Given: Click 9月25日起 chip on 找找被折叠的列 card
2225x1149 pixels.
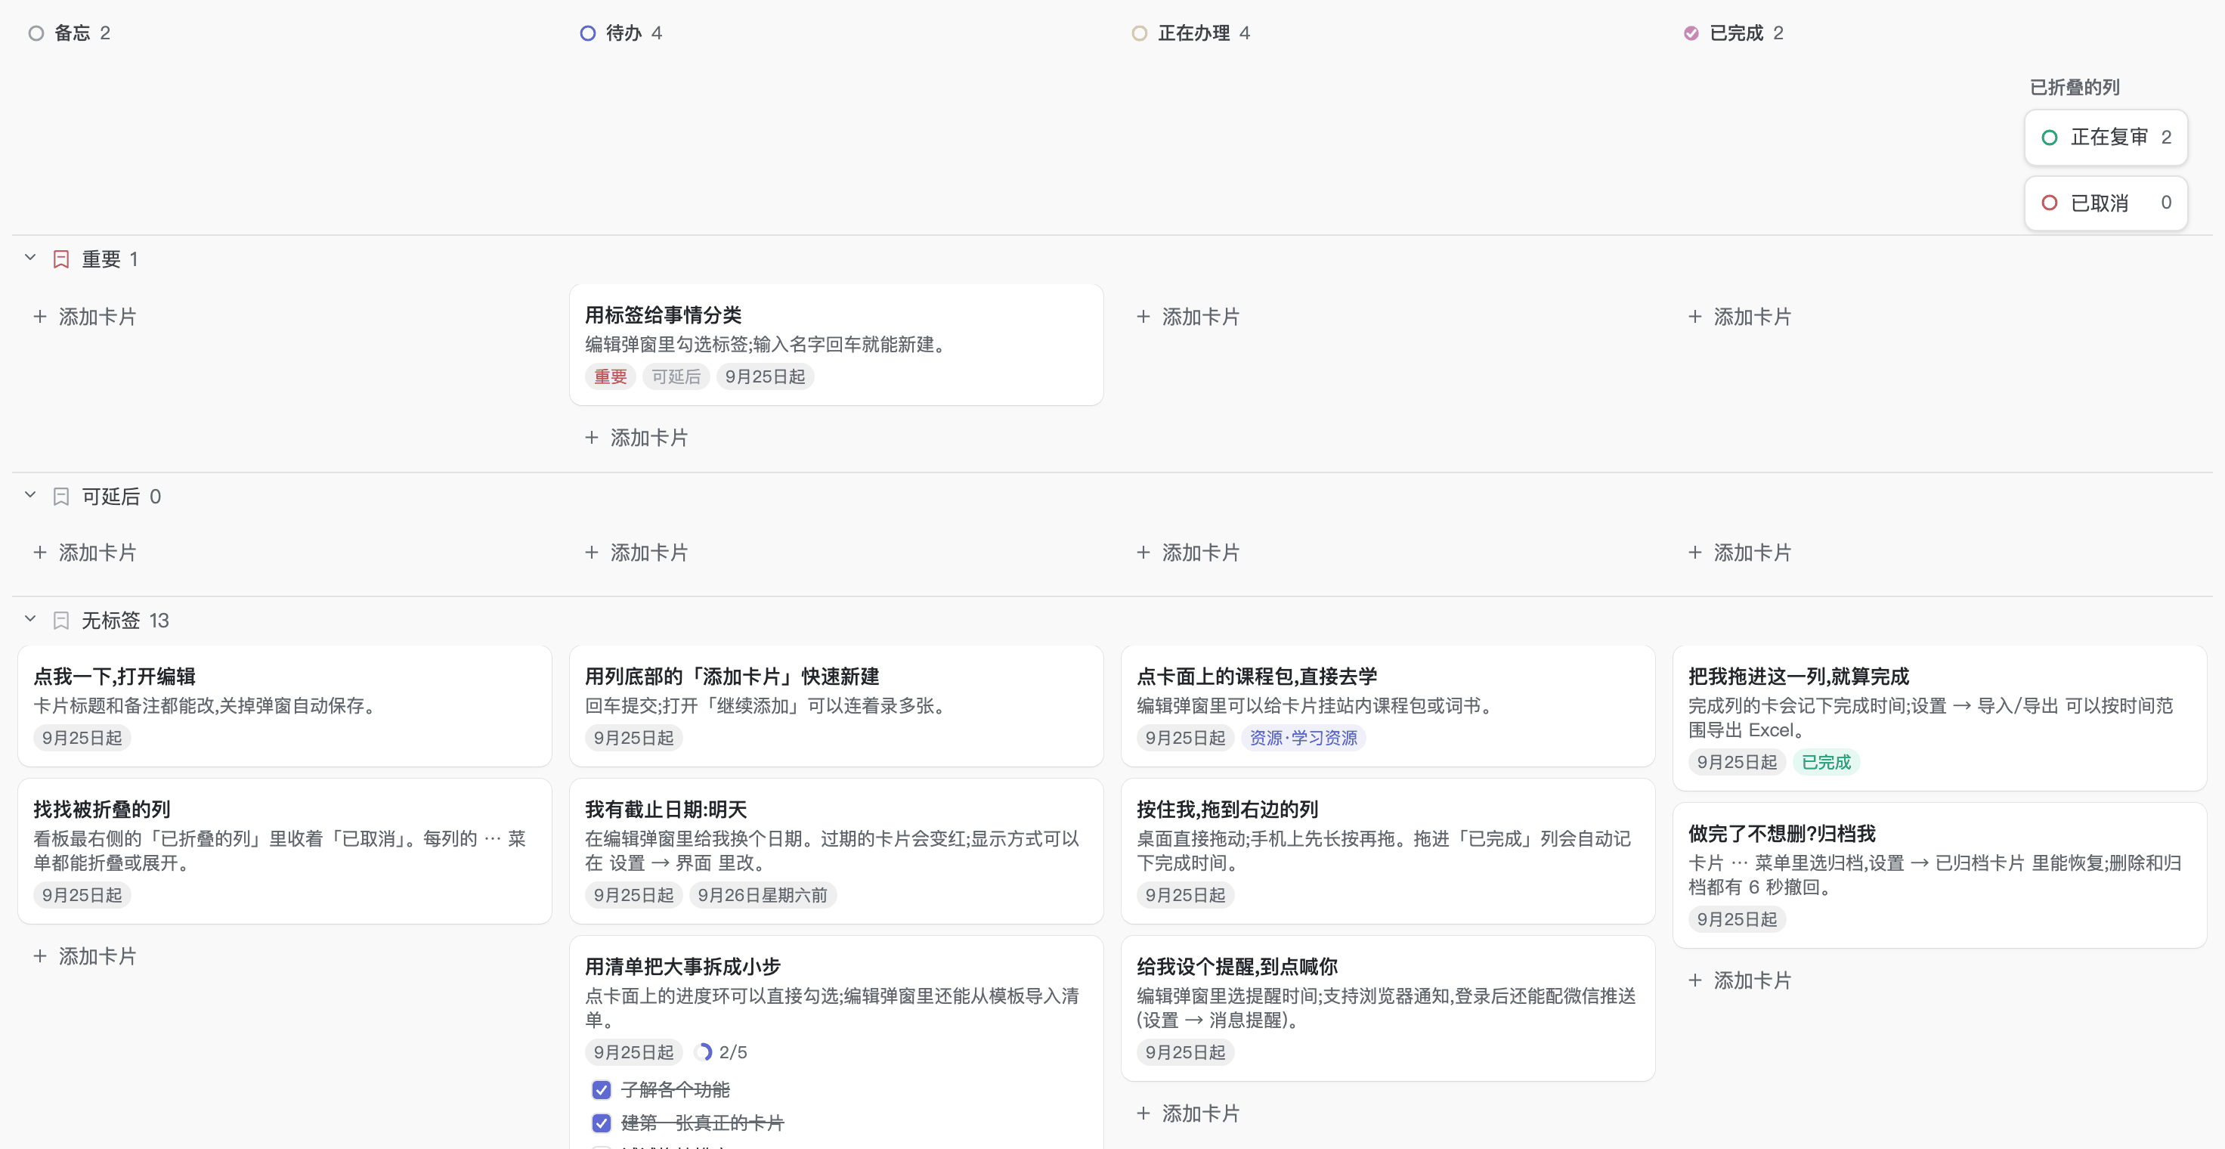Looking at the screenshot, I should click(82, 895).
